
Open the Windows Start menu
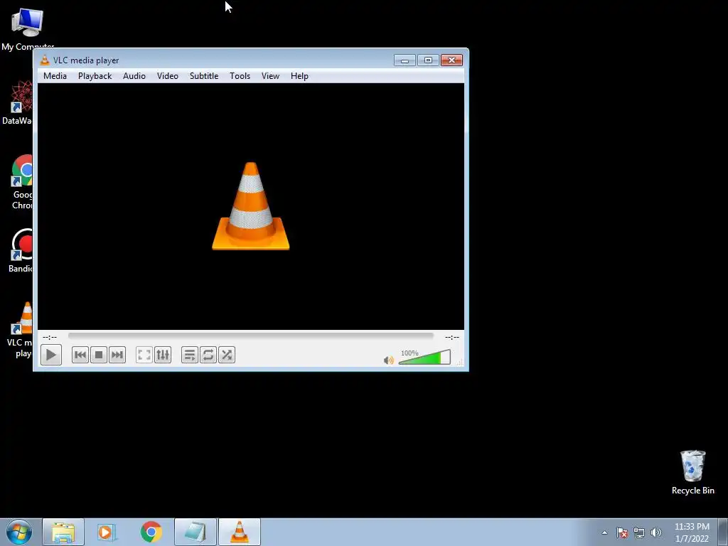[19, 532]
